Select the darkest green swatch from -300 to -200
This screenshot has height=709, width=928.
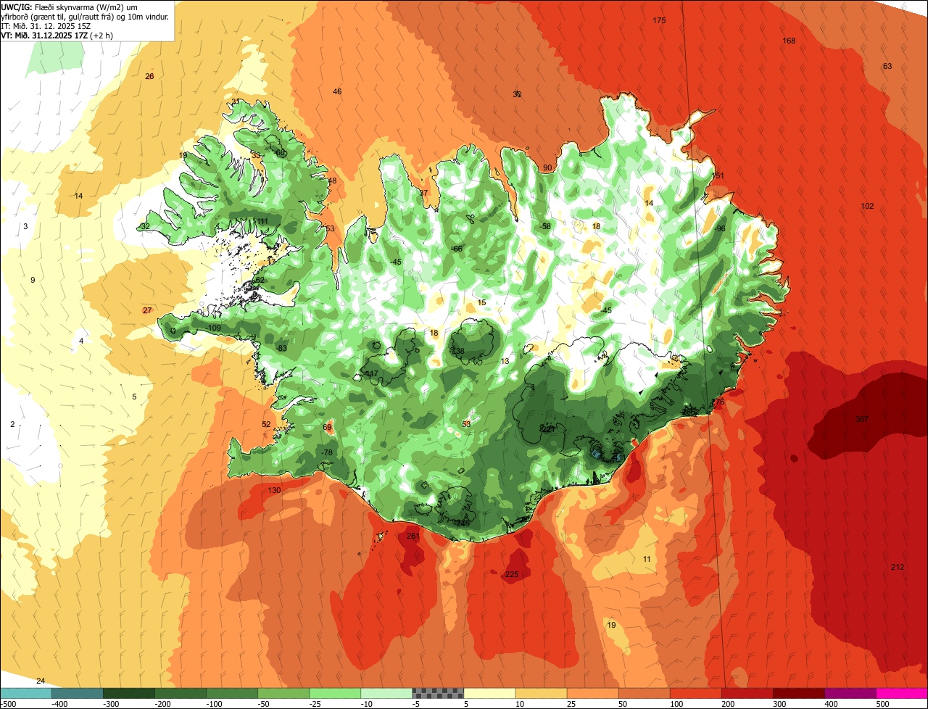129,693
